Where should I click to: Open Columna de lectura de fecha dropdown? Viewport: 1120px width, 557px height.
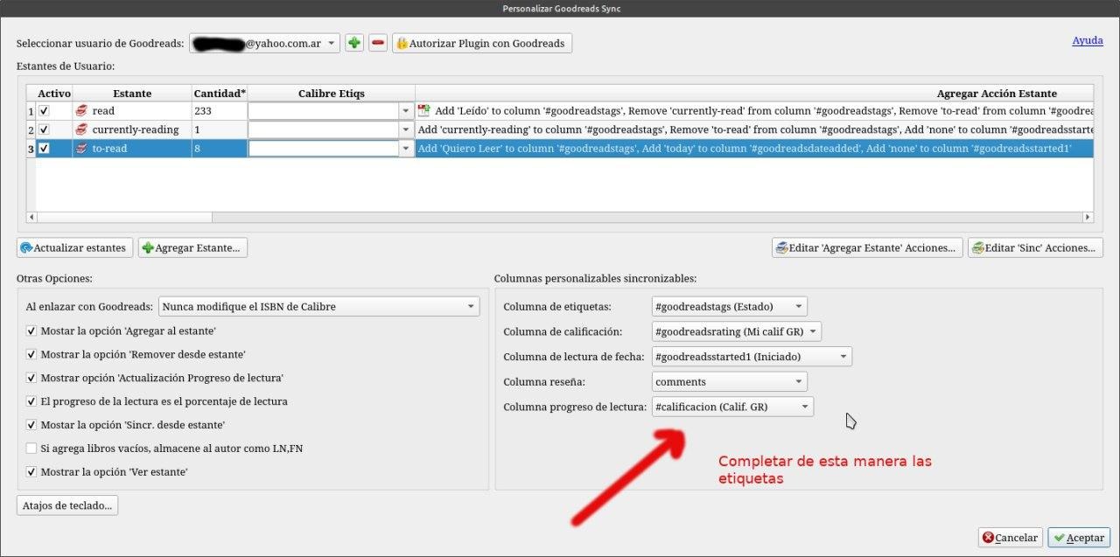pyautogui.click(x=752, y=357)
